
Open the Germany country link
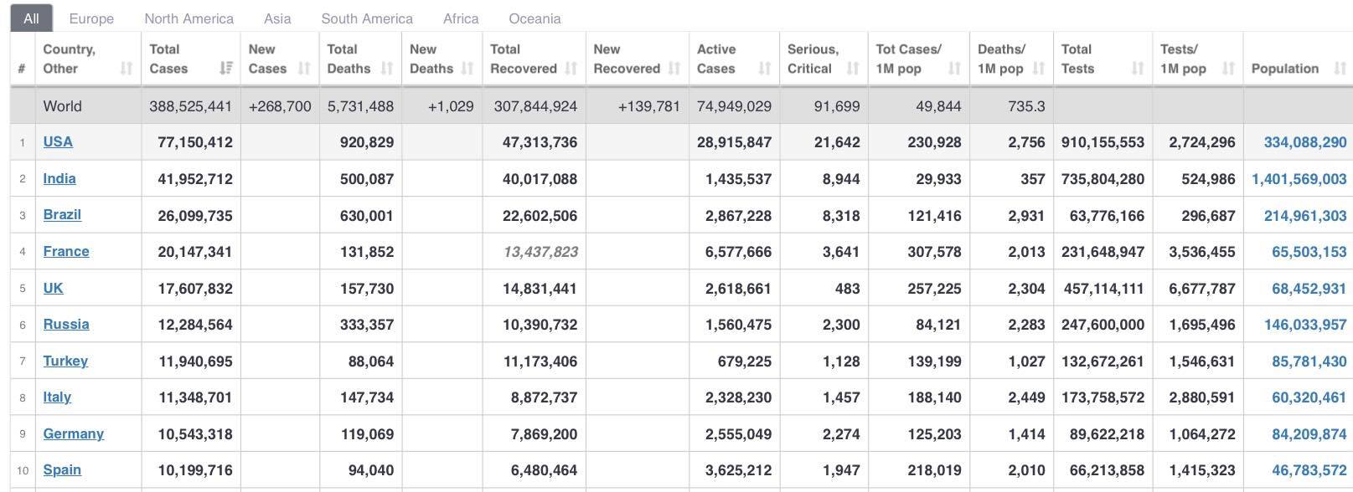(x=74, y=433)
